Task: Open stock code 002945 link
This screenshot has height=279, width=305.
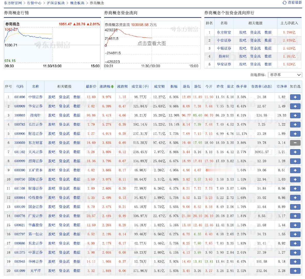Action: coord(20,261)
